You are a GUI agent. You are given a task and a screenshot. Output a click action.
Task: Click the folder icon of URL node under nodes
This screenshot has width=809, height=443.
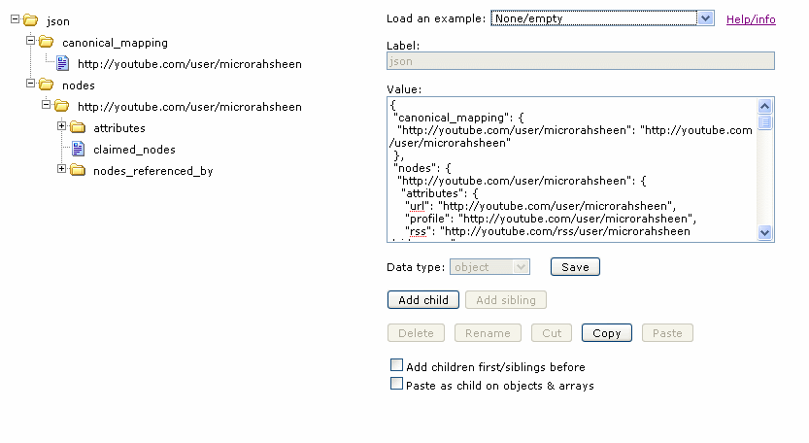click(x=62, y=106)
